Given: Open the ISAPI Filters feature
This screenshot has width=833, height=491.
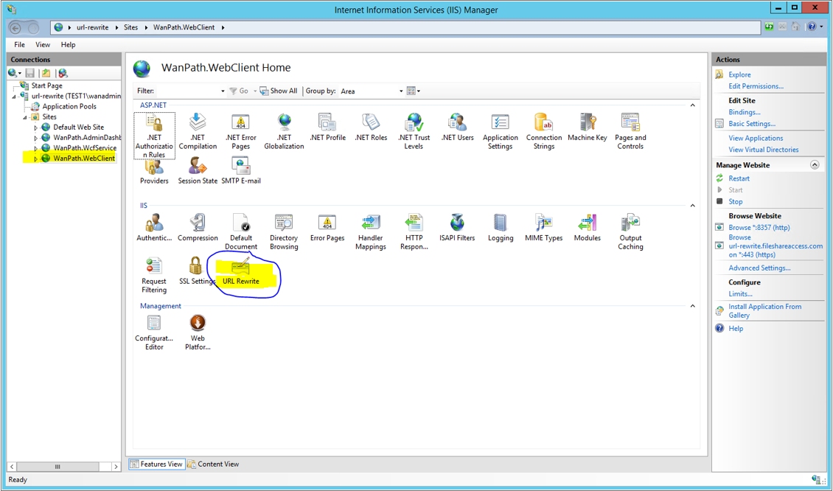Looking at the screenshot, I should (457, 228).
